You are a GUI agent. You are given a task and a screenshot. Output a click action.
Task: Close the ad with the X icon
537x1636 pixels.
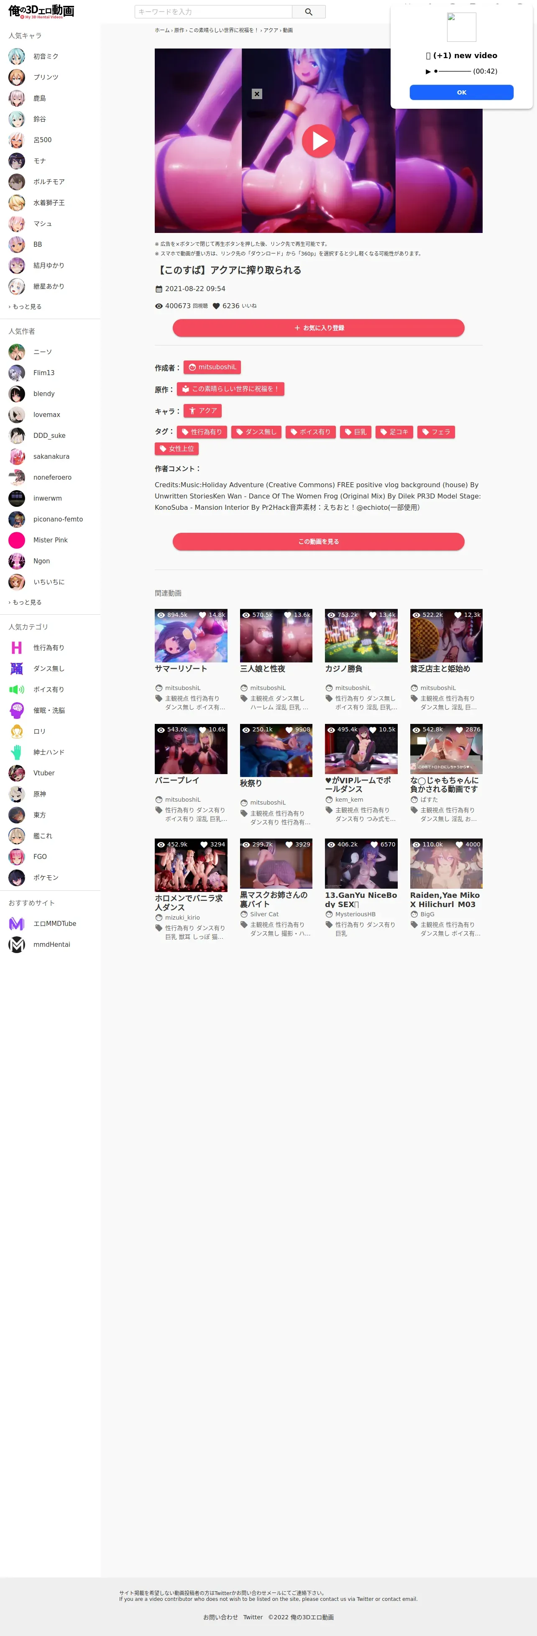click(x=257, y=94)
